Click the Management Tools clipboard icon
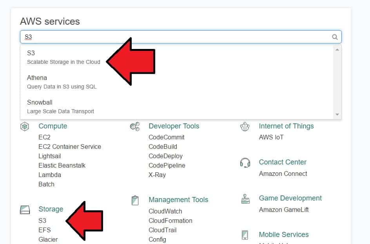 pyautogui.click(x=135, y=201)
